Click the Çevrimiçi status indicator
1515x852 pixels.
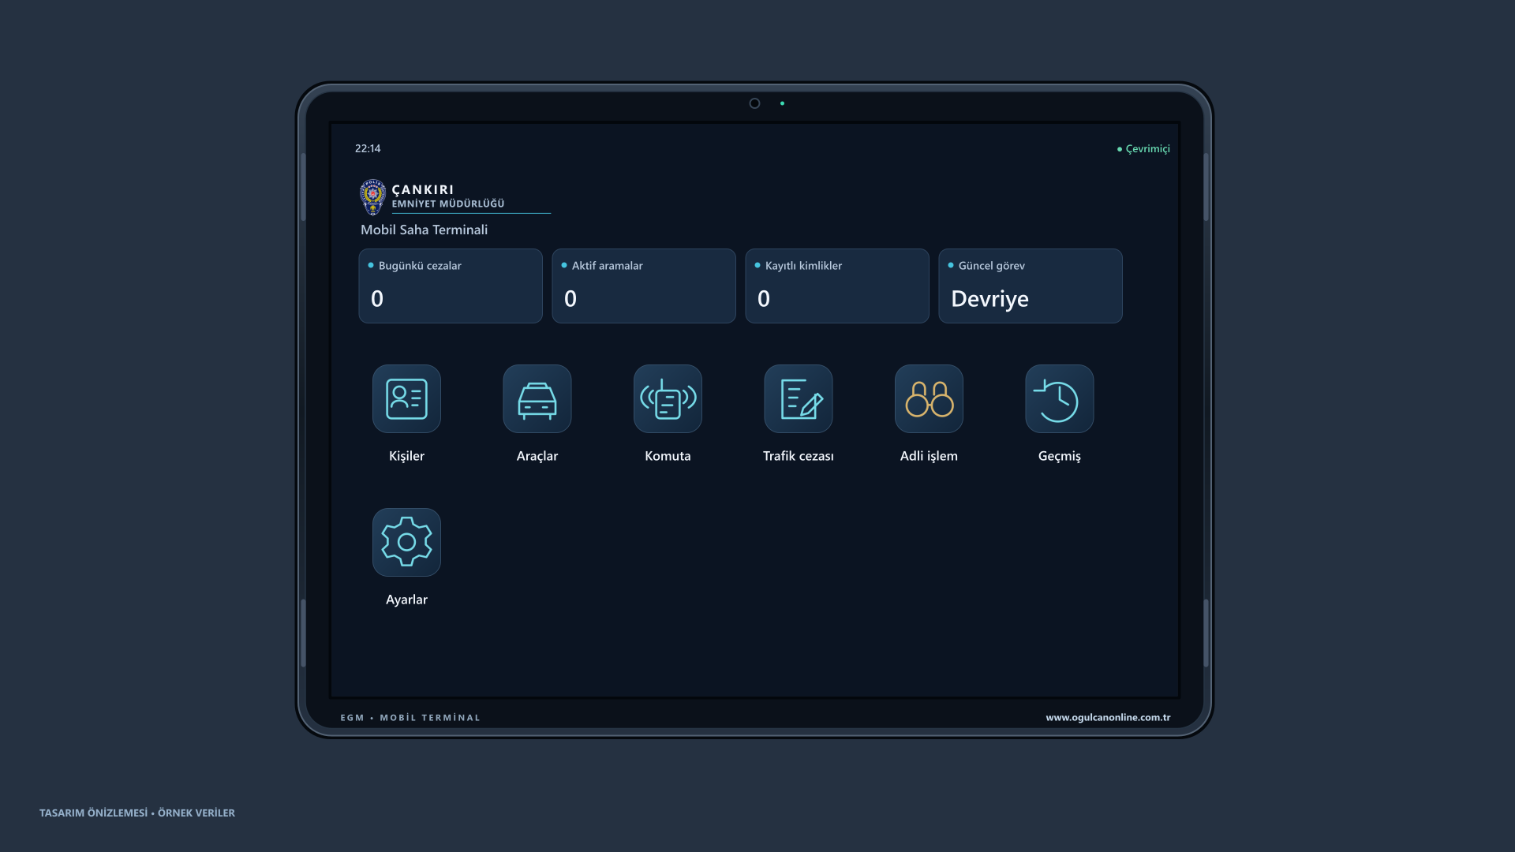tap(1143, 148)
